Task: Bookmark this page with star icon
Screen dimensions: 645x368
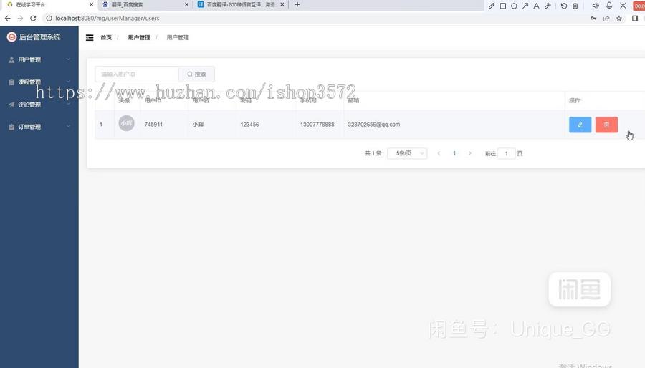Action: coord(618,19)
